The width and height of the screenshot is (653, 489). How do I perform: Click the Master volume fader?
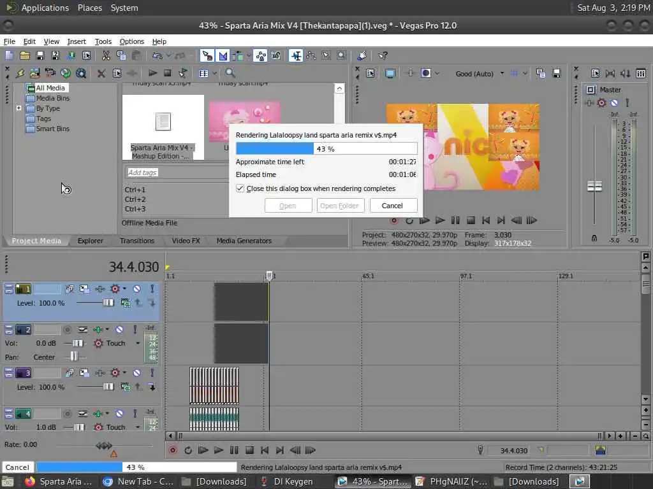(594, 187)
